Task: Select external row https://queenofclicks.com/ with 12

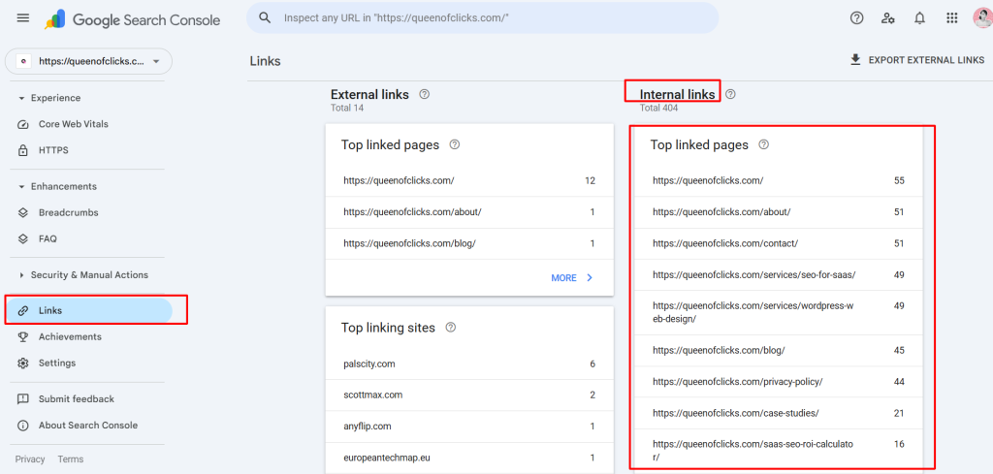Action: (469, 180)
